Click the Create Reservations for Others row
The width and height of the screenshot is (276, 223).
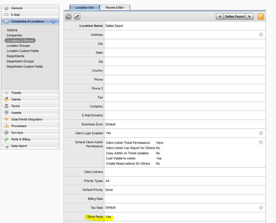tap(133, 163)
